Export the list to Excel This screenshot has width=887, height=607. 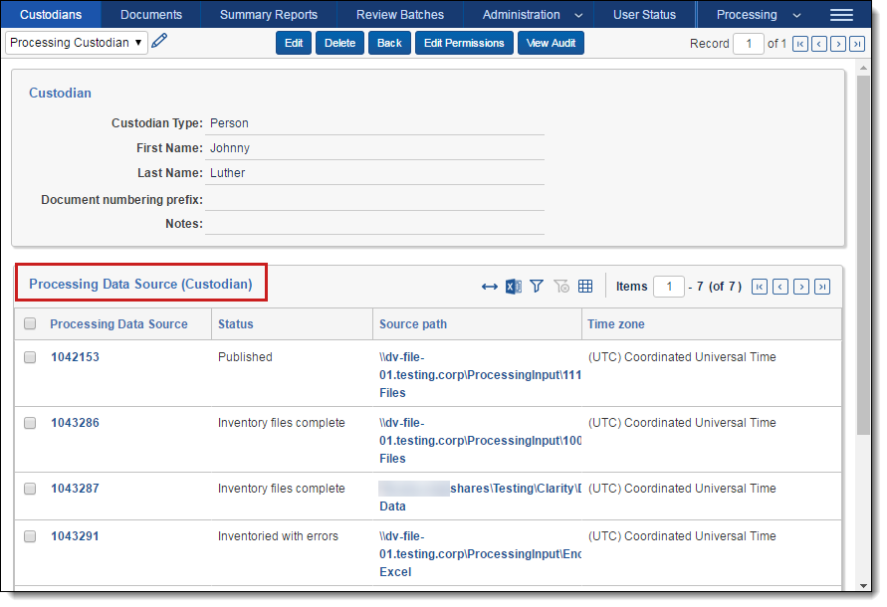click(x=514, y=287)
